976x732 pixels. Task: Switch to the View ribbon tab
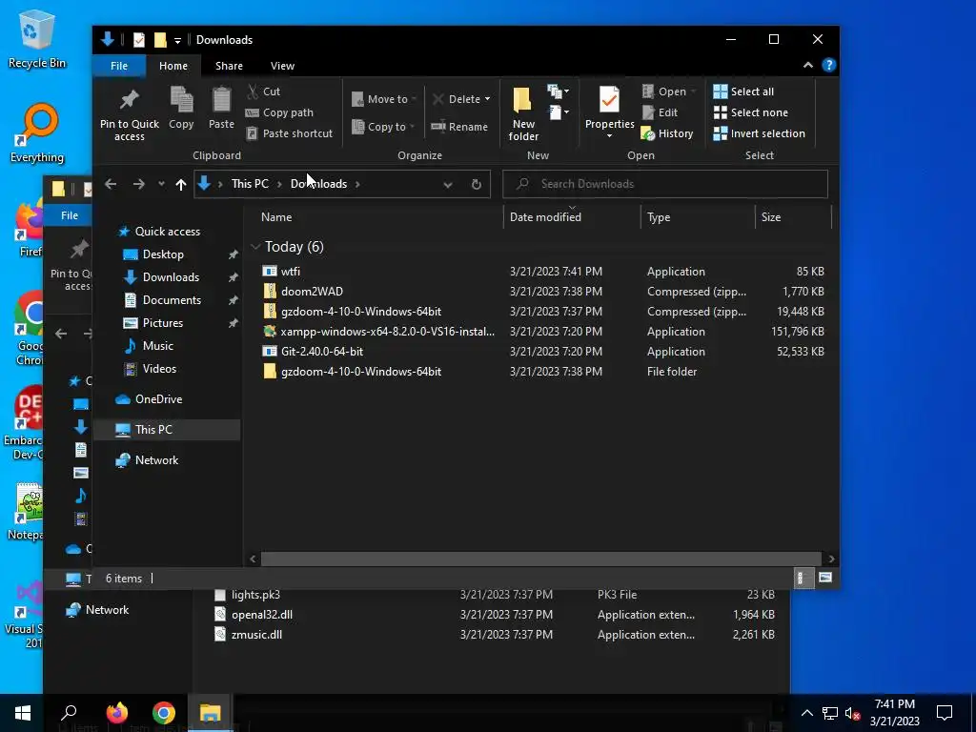coord(282,66)
